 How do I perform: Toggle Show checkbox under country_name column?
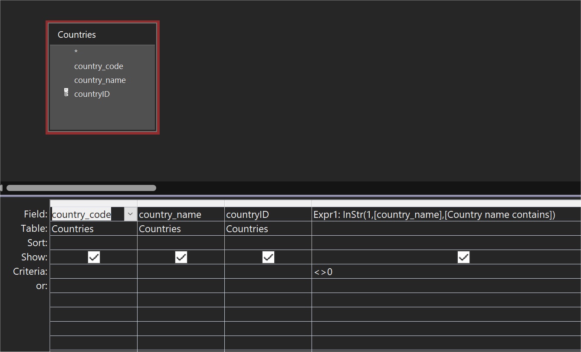[x=181, y=257]
